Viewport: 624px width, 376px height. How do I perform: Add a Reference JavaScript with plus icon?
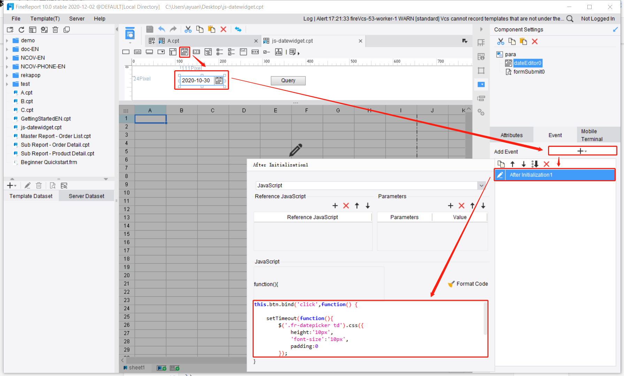(x=335, y=206)
